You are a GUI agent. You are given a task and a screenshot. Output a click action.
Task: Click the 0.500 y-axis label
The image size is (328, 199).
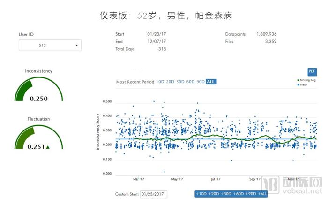click(107, 101)
